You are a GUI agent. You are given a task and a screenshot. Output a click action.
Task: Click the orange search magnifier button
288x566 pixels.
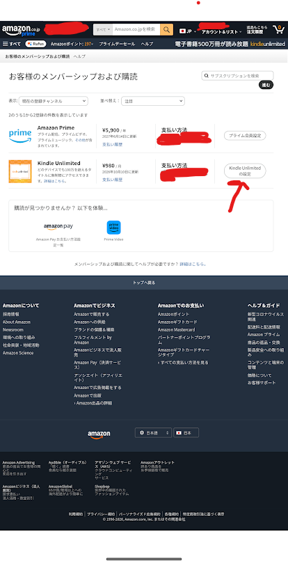click(166, 30)
